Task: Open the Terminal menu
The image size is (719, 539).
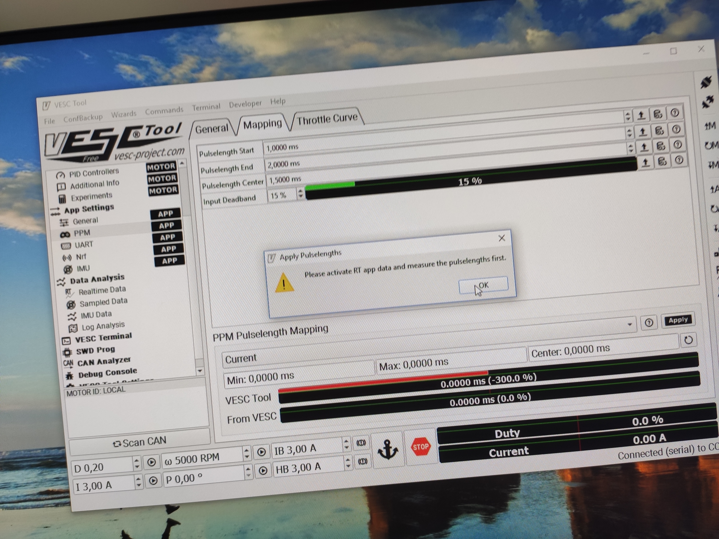Action: point(206,107)
